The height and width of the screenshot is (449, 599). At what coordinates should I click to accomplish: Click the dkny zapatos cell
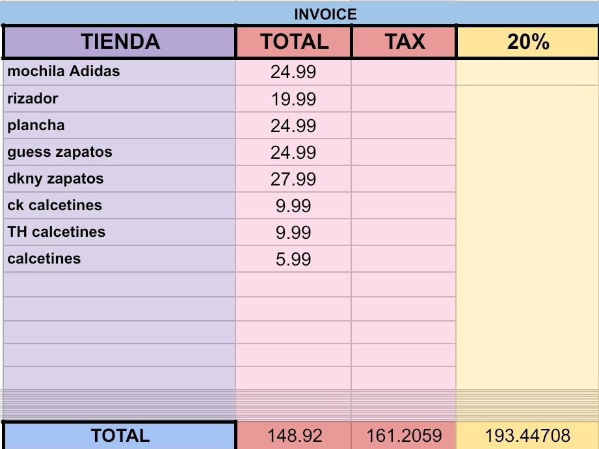[x=120, y=179]
